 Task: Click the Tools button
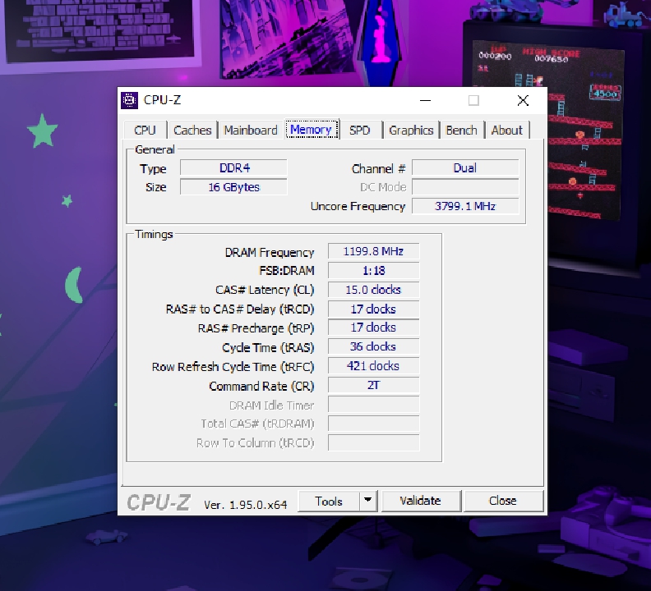(x=329, y=501)
